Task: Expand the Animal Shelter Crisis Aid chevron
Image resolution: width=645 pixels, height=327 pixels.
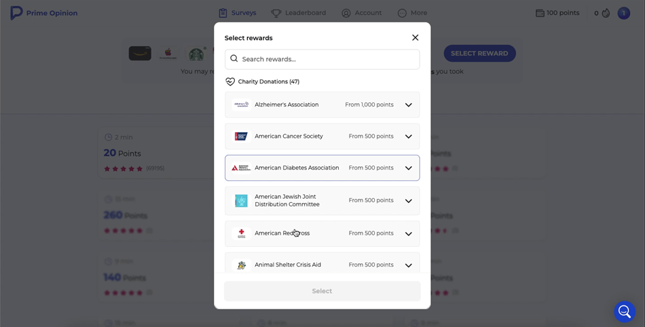Action: tap(409, 265)
